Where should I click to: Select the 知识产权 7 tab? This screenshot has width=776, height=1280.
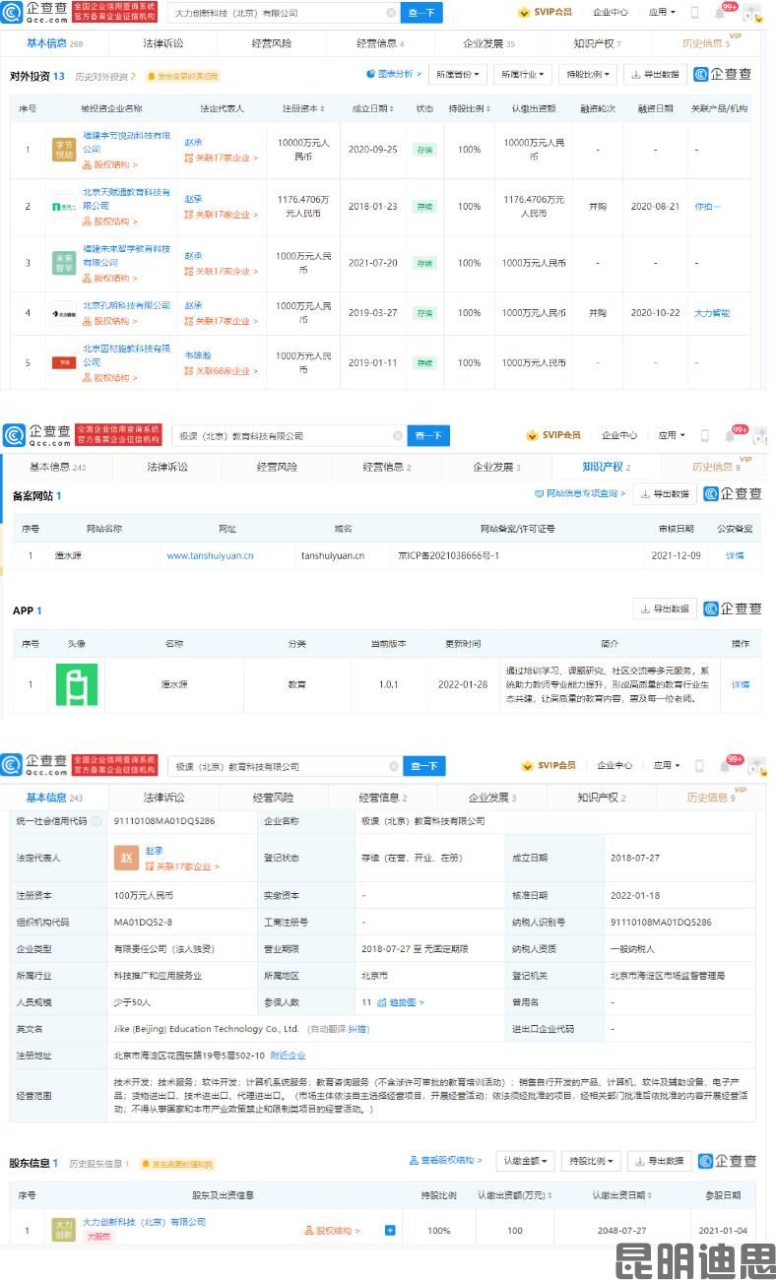click(597, 43)
